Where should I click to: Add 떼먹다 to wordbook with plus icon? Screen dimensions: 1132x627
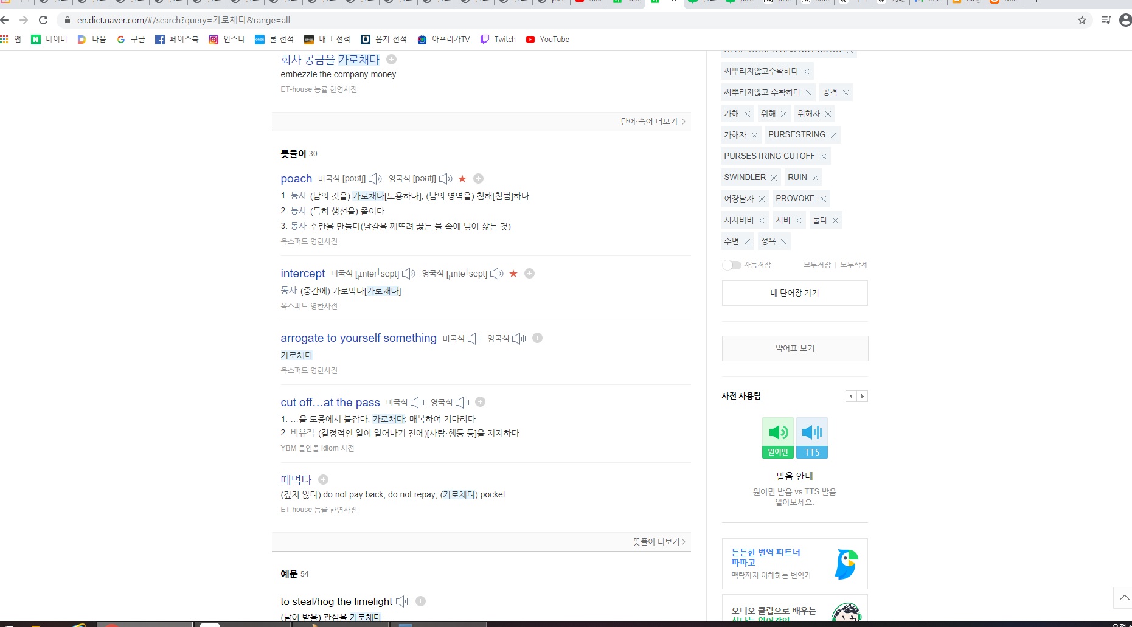tap(323, 479)
